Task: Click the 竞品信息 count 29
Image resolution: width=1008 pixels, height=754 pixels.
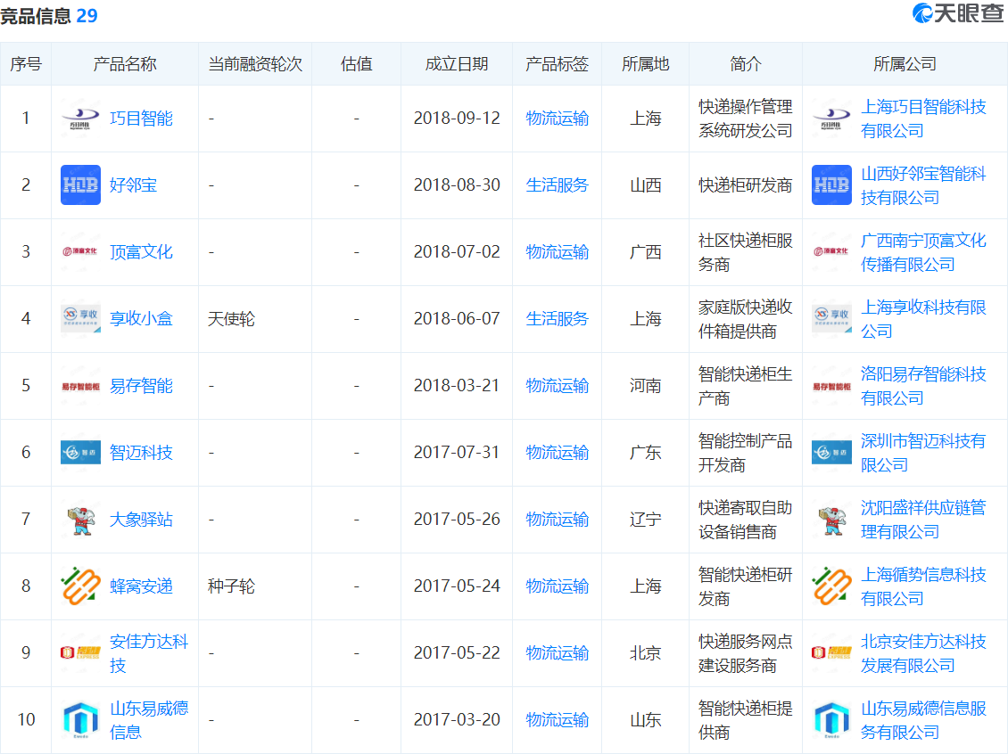Action: point(87,16)
